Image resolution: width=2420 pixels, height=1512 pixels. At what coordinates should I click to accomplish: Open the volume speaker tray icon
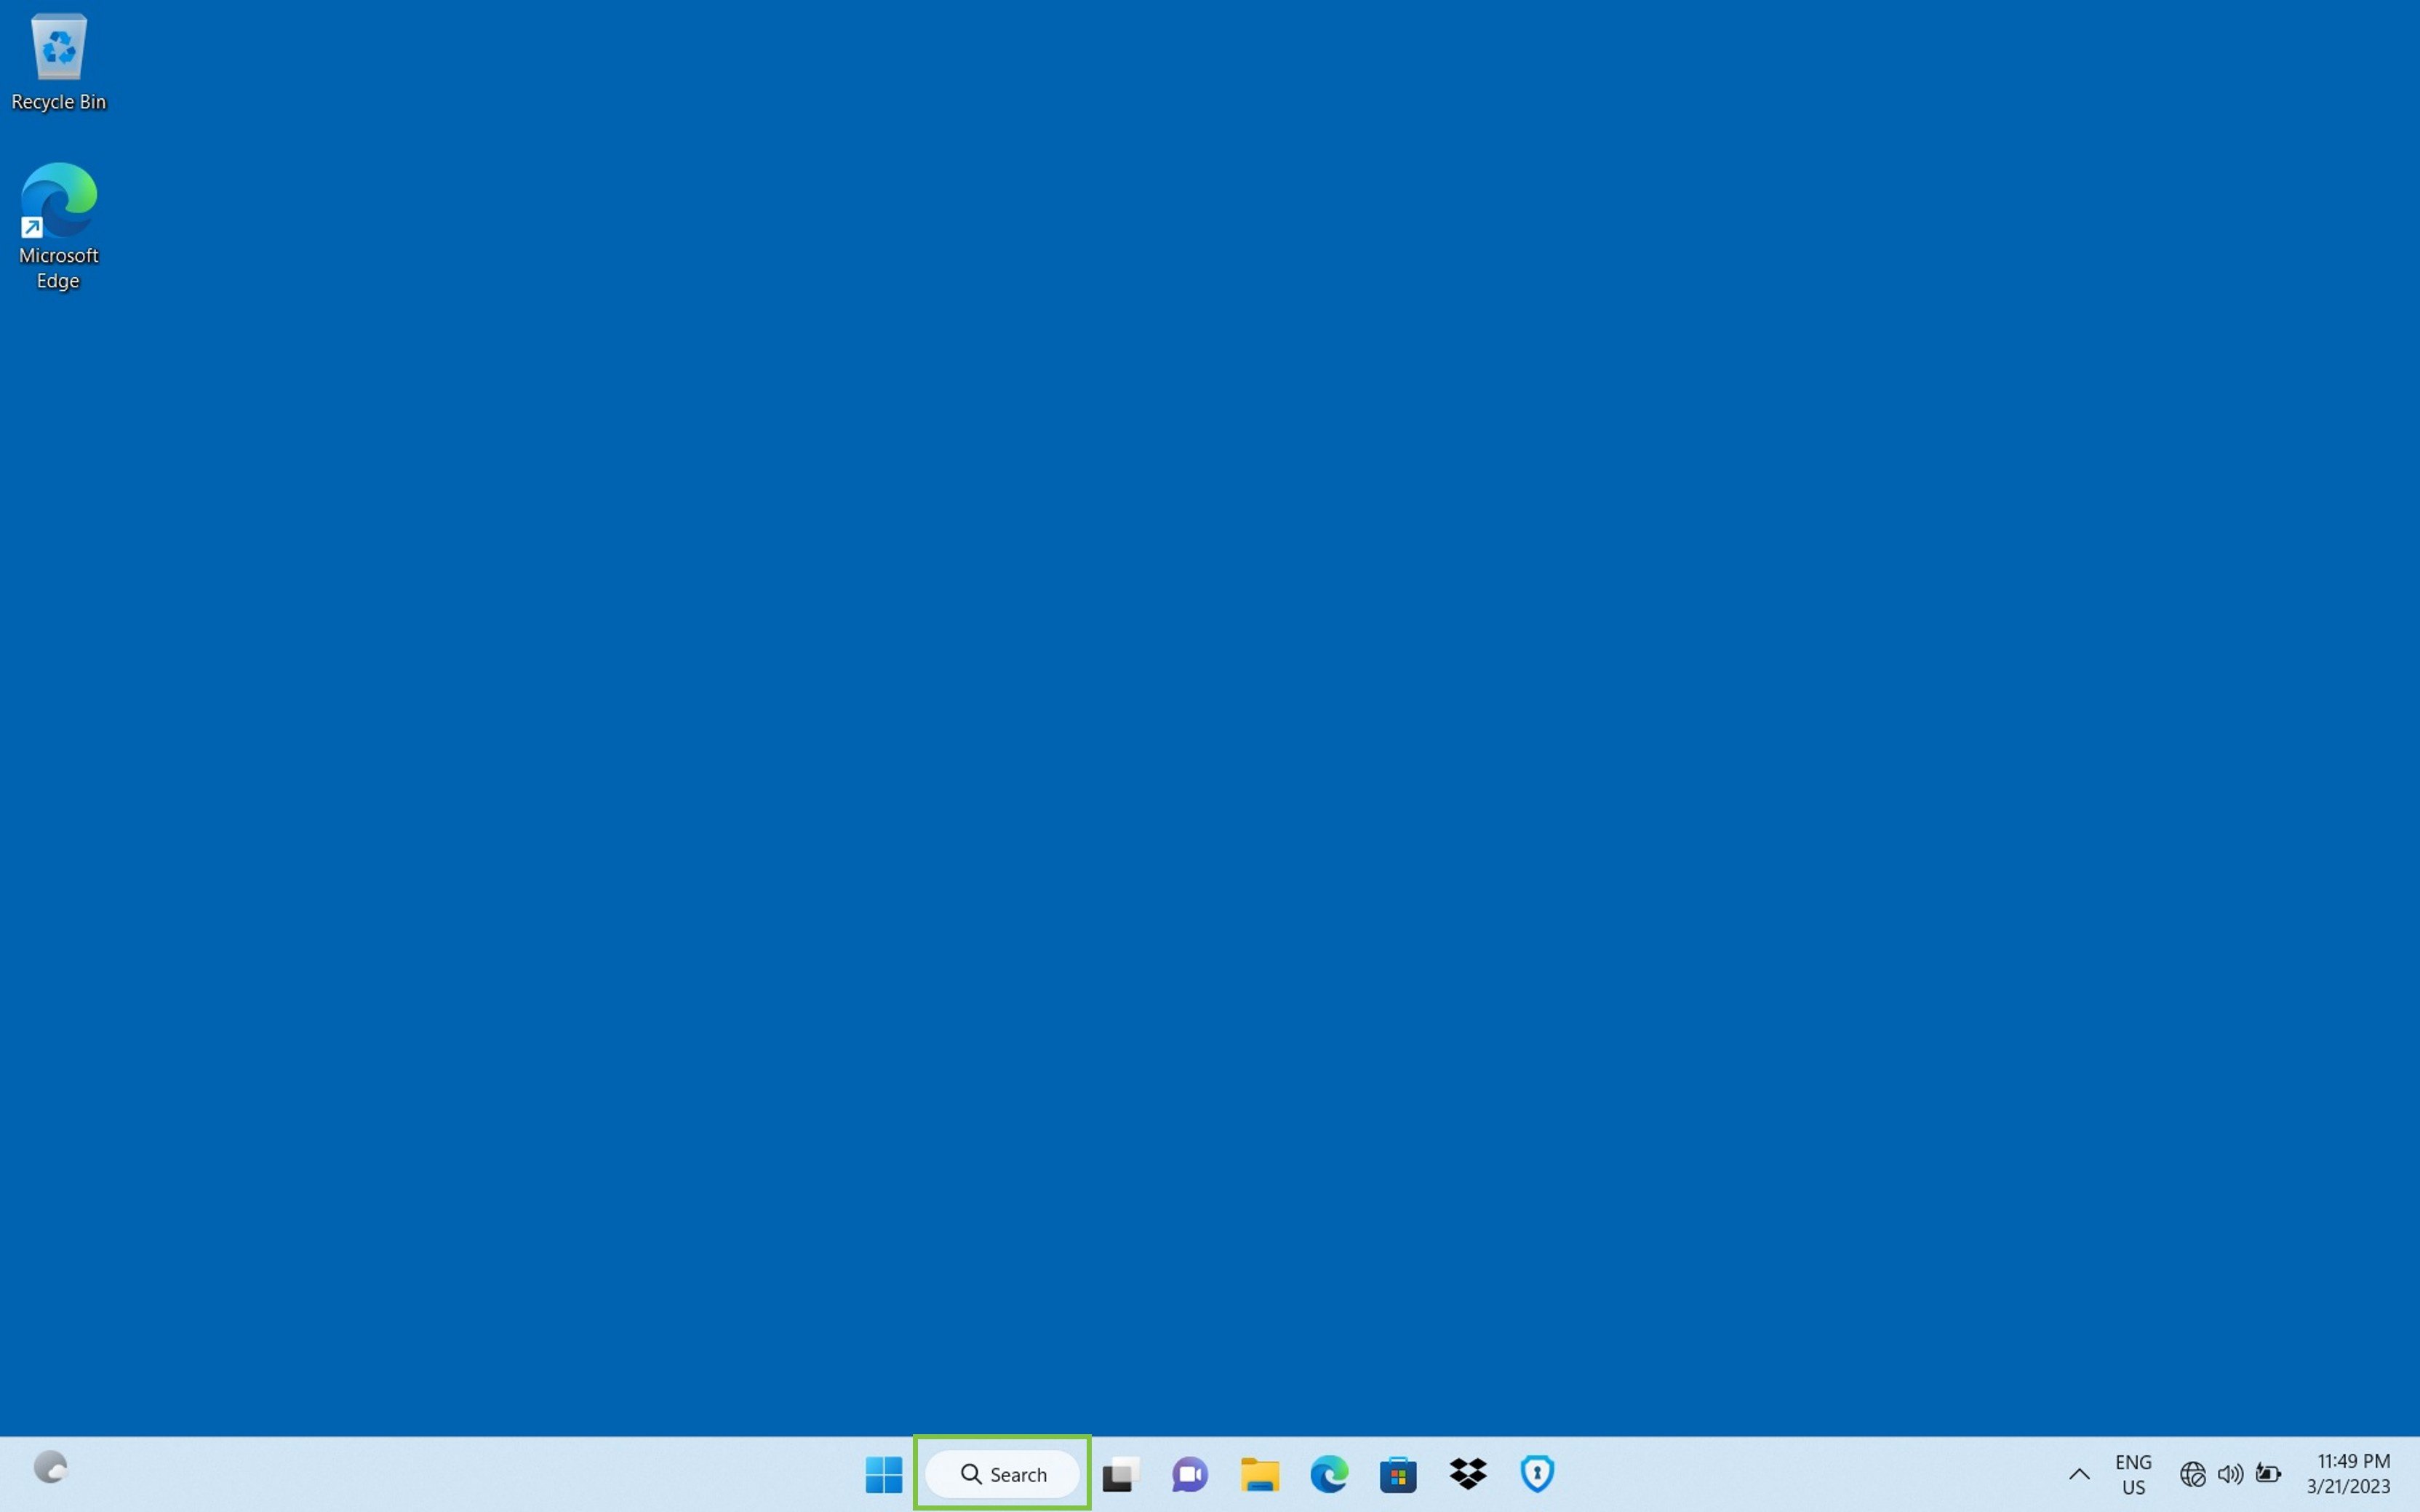pos(2230,1474)
